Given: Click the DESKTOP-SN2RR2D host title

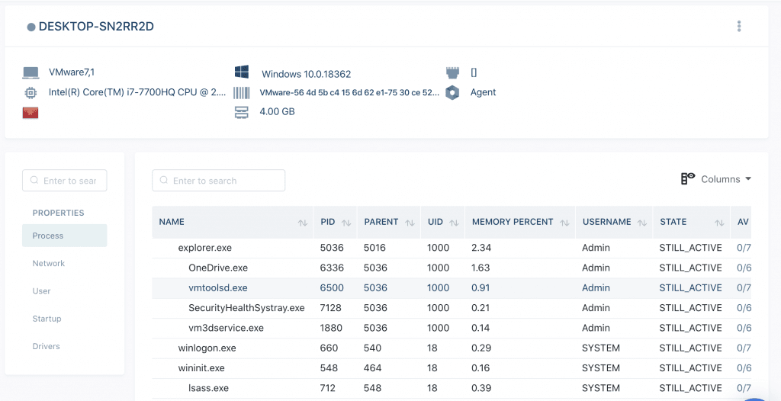Looking at the screenshot, I should (x=96, y=27).
